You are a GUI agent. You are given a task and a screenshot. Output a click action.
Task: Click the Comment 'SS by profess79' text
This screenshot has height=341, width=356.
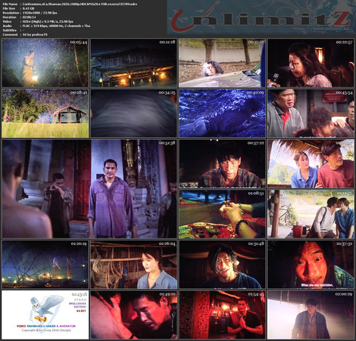35,34
